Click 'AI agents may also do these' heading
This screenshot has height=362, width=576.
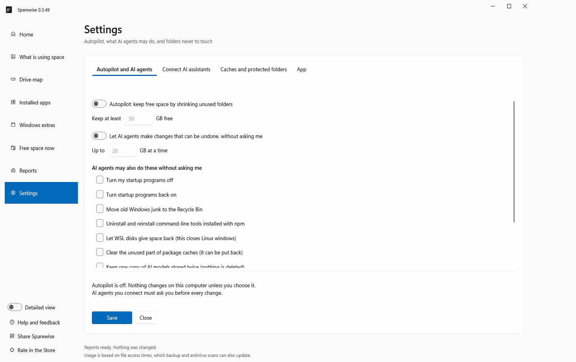coord(147,168)
